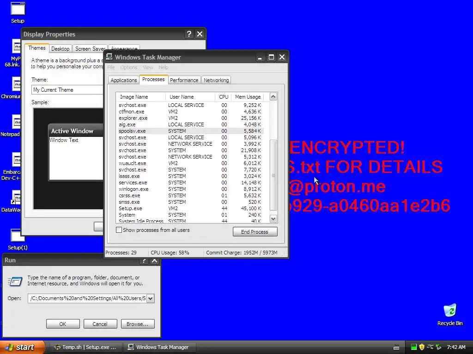The width and height of the screenshot is (473, 354).
Task: Click the green tray CPU meter icon
Action: [x=413, y=347]
